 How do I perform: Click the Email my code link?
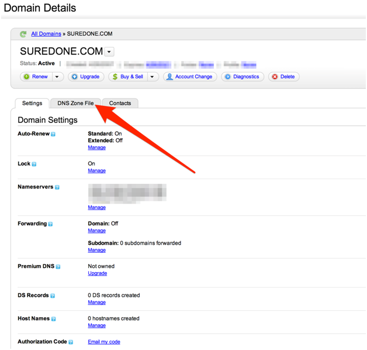(x=104, y=342)
